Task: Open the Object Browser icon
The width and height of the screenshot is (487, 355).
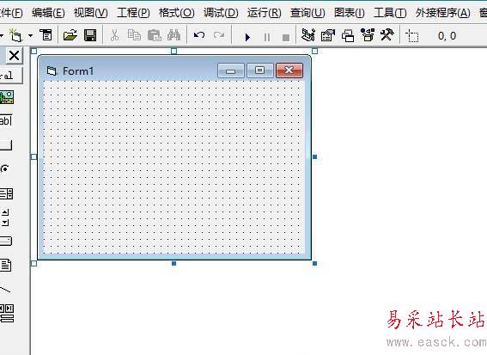Action: [368, 35]
